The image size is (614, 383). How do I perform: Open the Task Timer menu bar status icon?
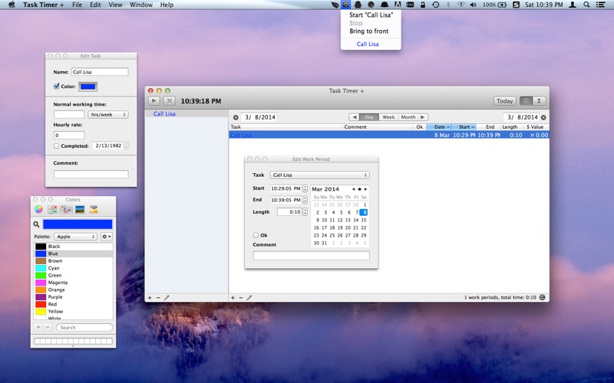pyautogui.click(x=346, y=5)
